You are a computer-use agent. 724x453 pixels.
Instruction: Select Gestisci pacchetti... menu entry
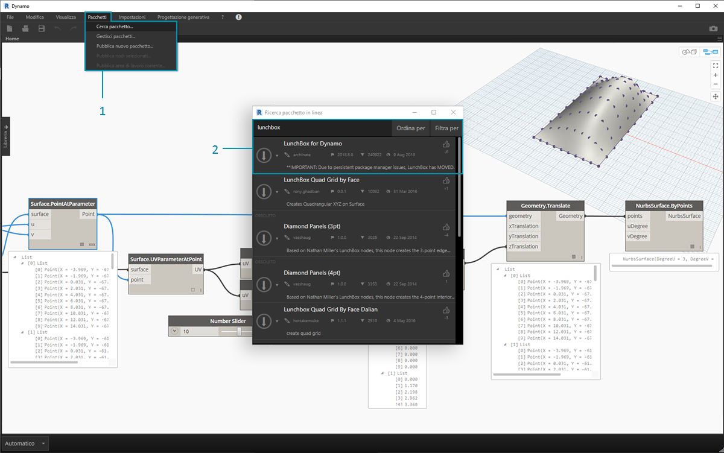131,36
